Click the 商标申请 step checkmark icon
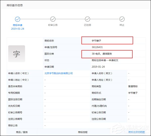The height and width of the screenshot is (136, 151). click(x=17, y=19)
